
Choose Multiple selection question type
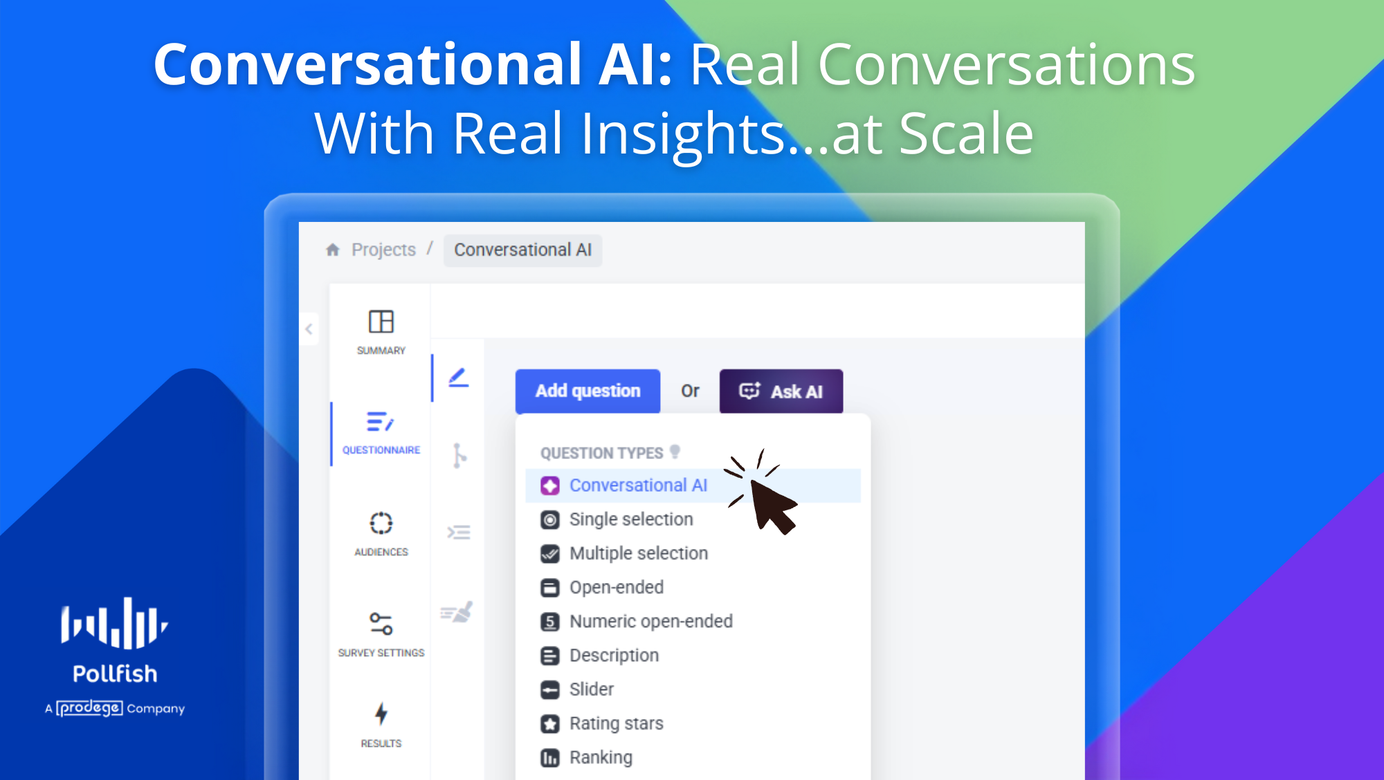pyautogui.click(x=693, y=553)
